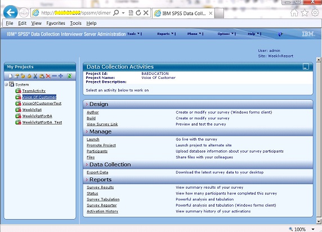Click the paste project icon
Image resolution: width=322 pixels, height=232 pixels.
tap(42, 76)
